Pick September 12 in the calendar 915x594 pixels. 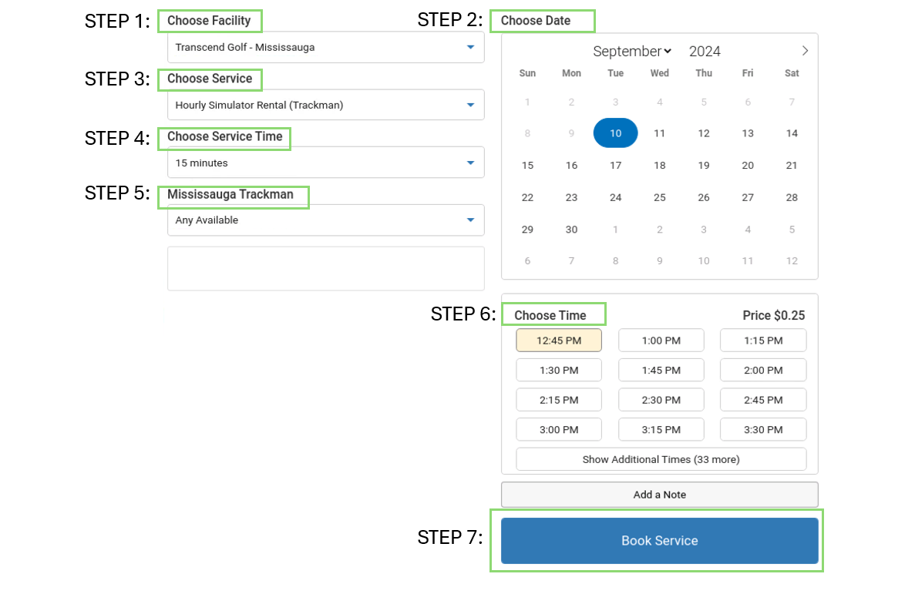click(704, 133)
